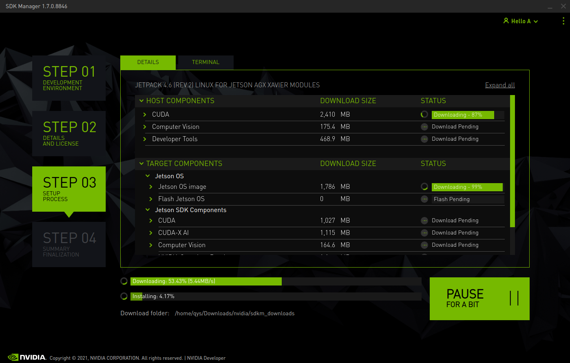This screenshot has width=570, height=363.
Task: Click the spinner icon beside overall Downloading bar
Action: [x=124, y=281]
